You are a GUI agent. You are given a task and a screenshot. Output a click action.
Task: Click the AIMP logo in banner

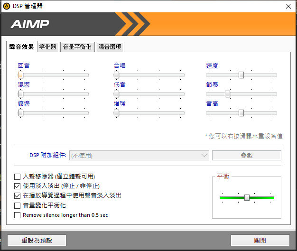[x=30, y=24]
